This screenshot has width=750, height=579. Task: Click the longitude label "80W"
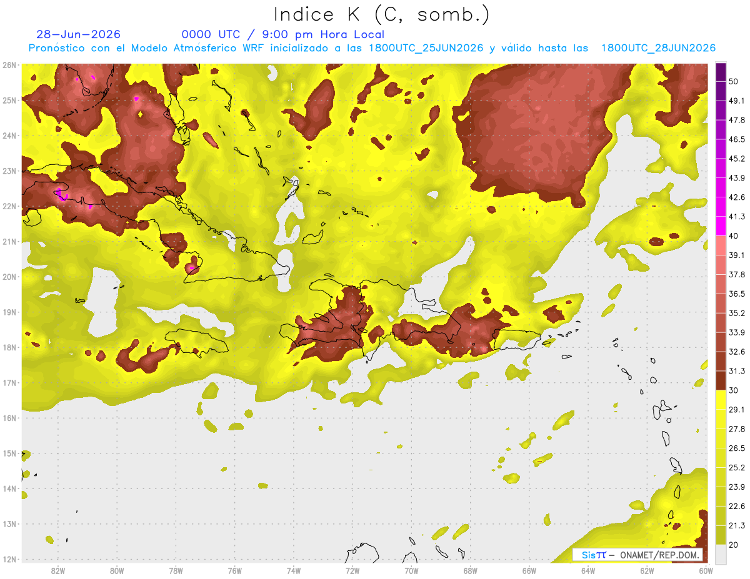[x=116, y=571]
